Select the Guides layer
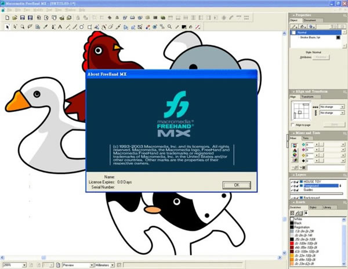 click(x=308, y=190)
